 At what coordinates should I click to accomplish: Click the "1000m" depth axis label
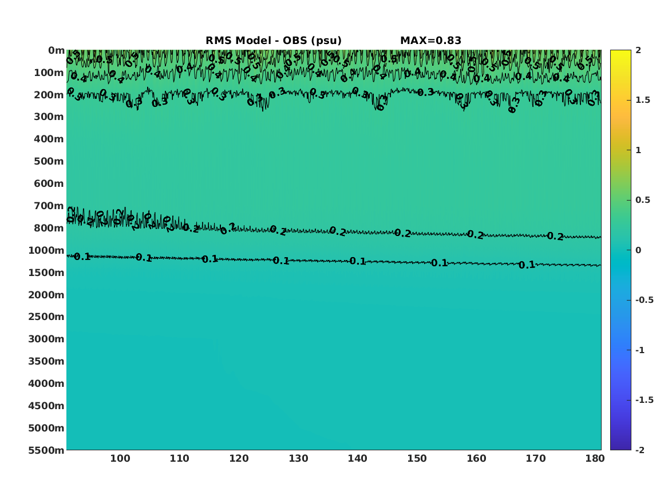[x=46, y=250]
